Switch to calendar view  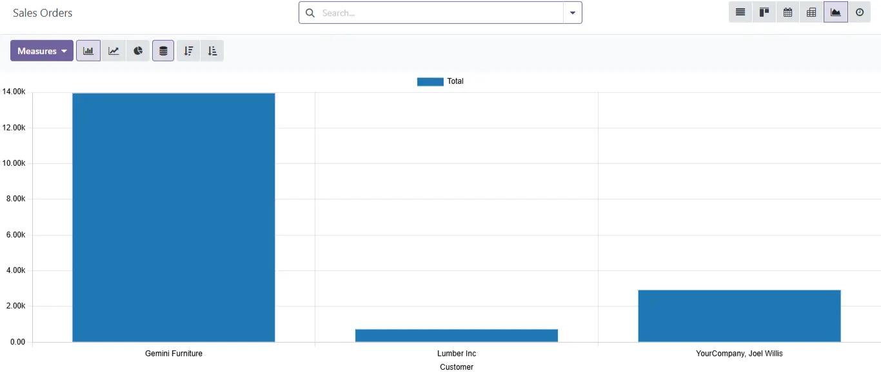[788, 12]
